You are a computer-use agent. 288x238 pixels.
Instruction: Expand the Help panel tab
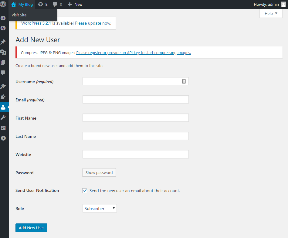pos(271,14)
